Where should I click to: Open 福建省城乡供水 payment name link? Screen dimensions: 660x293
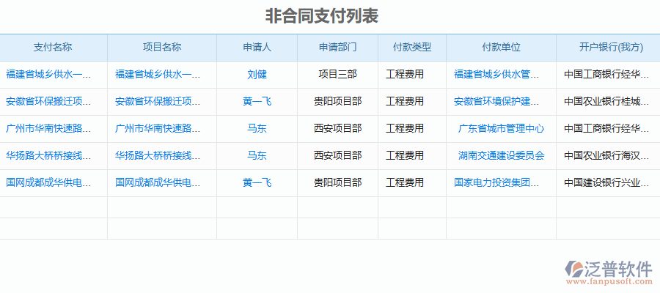[48, 74]
